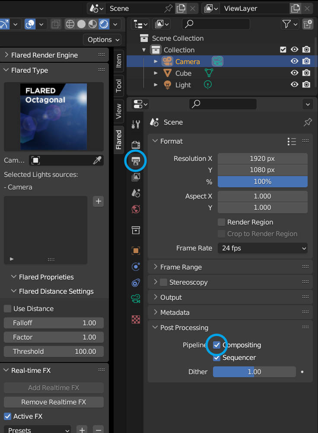
Task: Switch to the Flared sidebar tab
Action: point(118,139)
